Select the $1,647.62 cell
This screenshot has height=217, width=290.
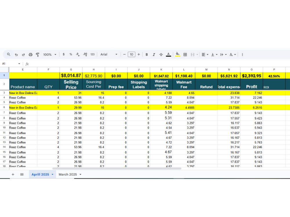[x=161, y=76]
